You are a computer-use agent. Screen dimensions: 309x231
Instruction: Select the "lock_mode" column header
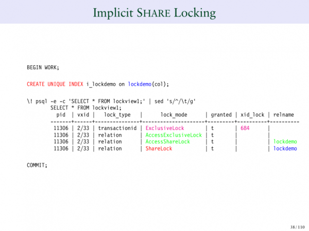pyautogui.click(x=174, y=115)
